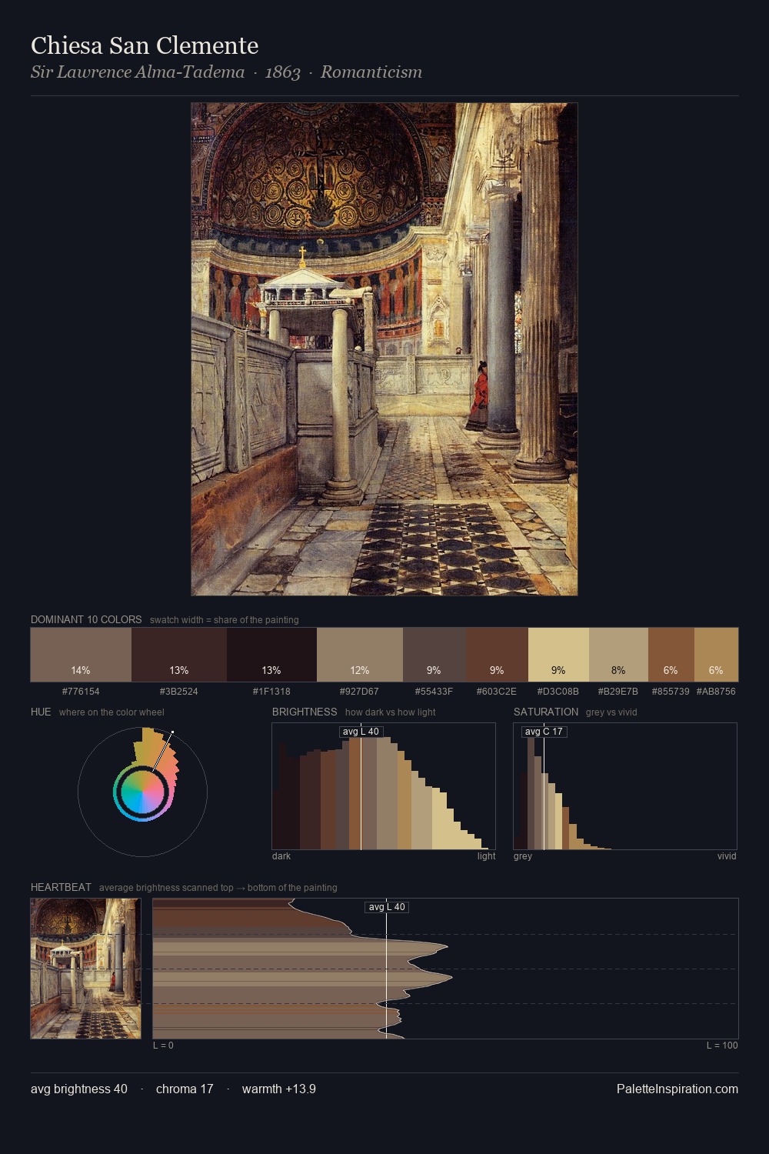Click the 'avg brightness 40' footer stat

79,1089
